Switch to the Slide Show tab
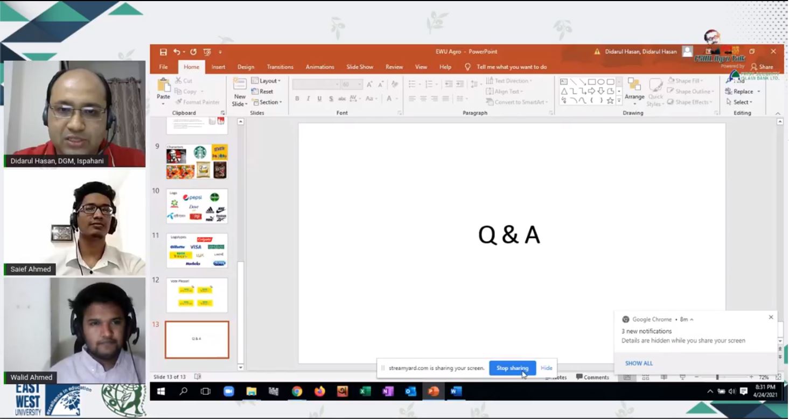Screen dimensions: 789x419 point(360,67)
